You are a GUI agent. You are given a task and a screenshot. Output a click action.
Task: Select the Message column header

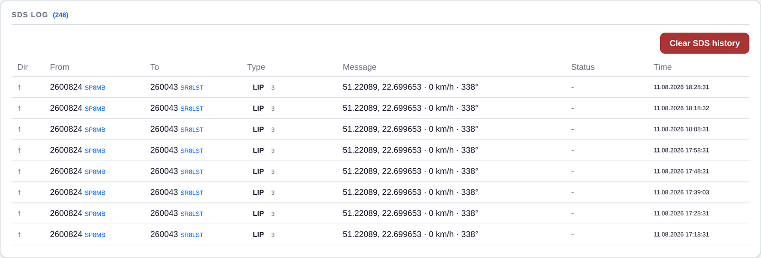pyautogui.click(x=360, y=67)
